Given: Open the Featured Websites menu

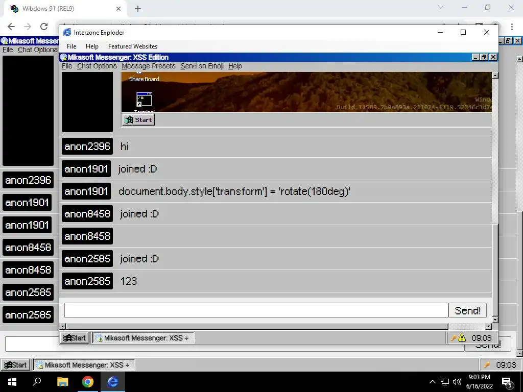Looking at the screenshot, I should (x=133, y=46).
